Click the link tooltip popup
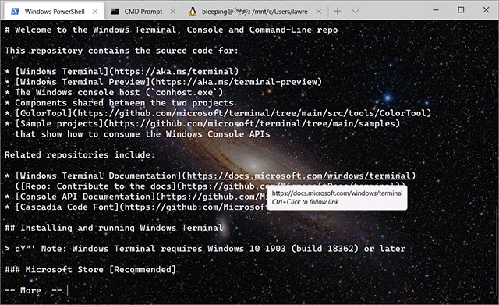Image resolution: width=499 pixels, height=305 pixels. point(337,197)
